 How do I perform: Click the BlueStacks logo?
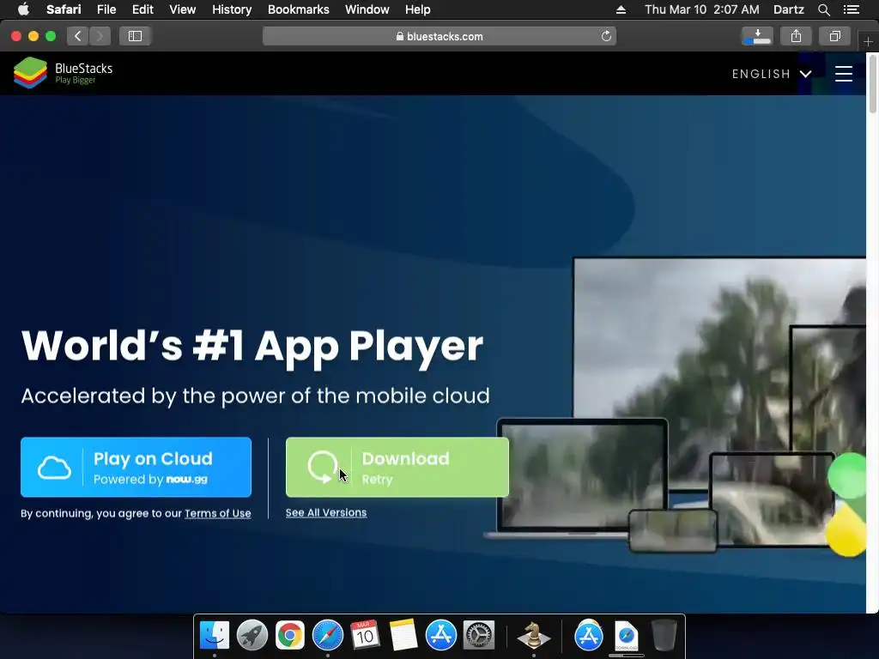click(64, 73)
